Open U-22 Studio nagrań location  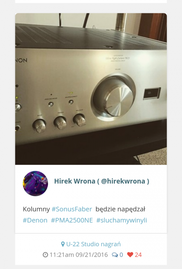93,244
